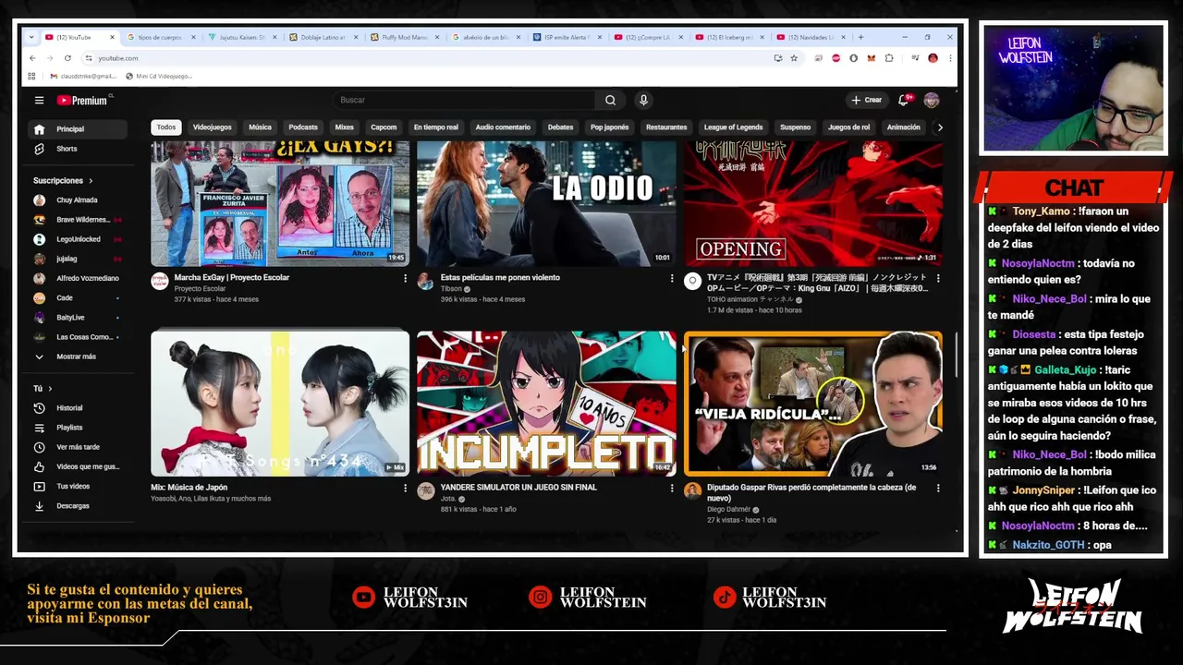The width and height of the screenshot is (1183, 665).
Task: Select the Música filter chip
Action: [x=260, y=127]
